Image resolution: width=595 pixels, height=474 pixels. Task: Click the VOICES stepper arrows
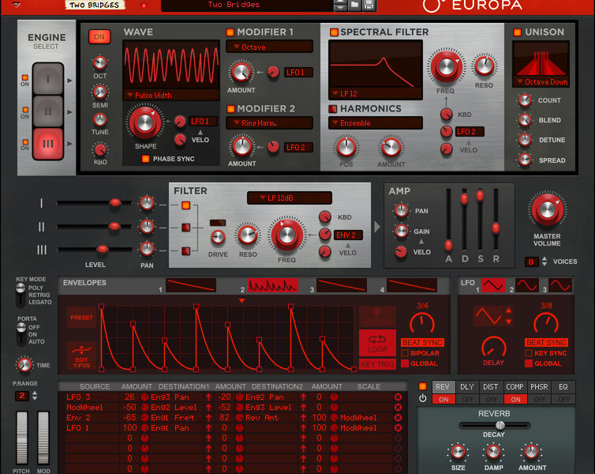click(544, 261)
